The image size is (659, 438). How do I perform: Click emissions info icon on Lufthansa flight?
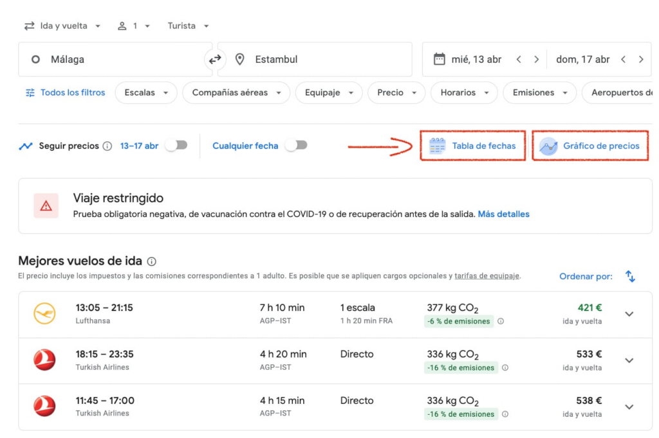[501, 322]
